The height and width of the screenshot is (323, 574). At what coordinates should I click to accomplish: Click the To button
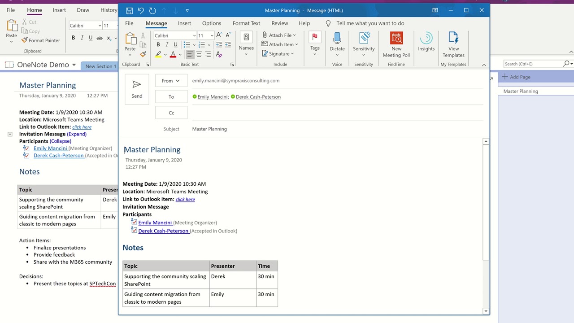(171, 97)
